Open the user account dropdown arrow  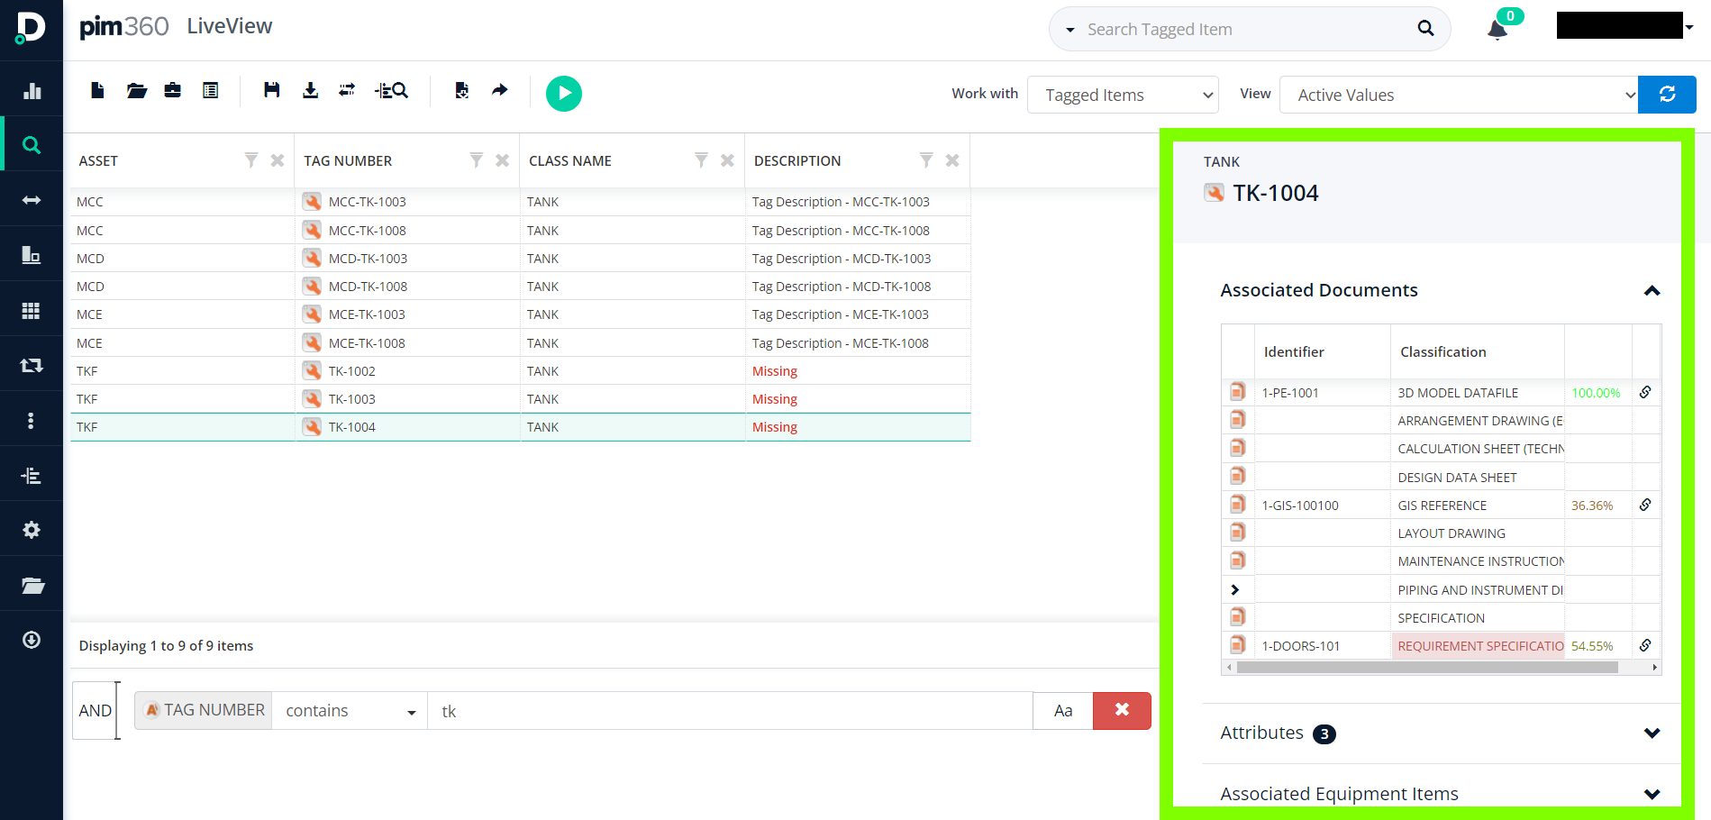pyautogui.click(x=1689, y=27)
